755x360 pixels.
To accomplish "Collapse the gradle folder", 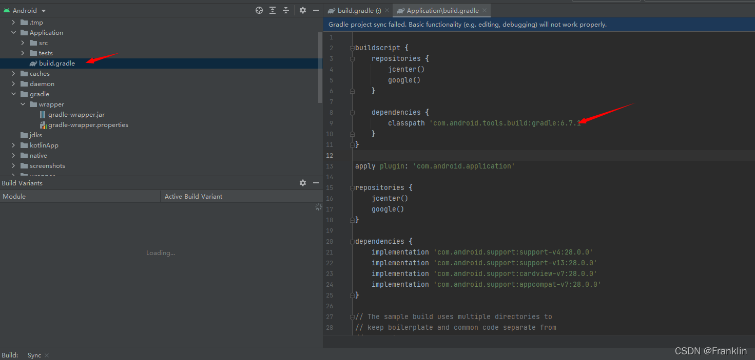I will pos(14,94).
